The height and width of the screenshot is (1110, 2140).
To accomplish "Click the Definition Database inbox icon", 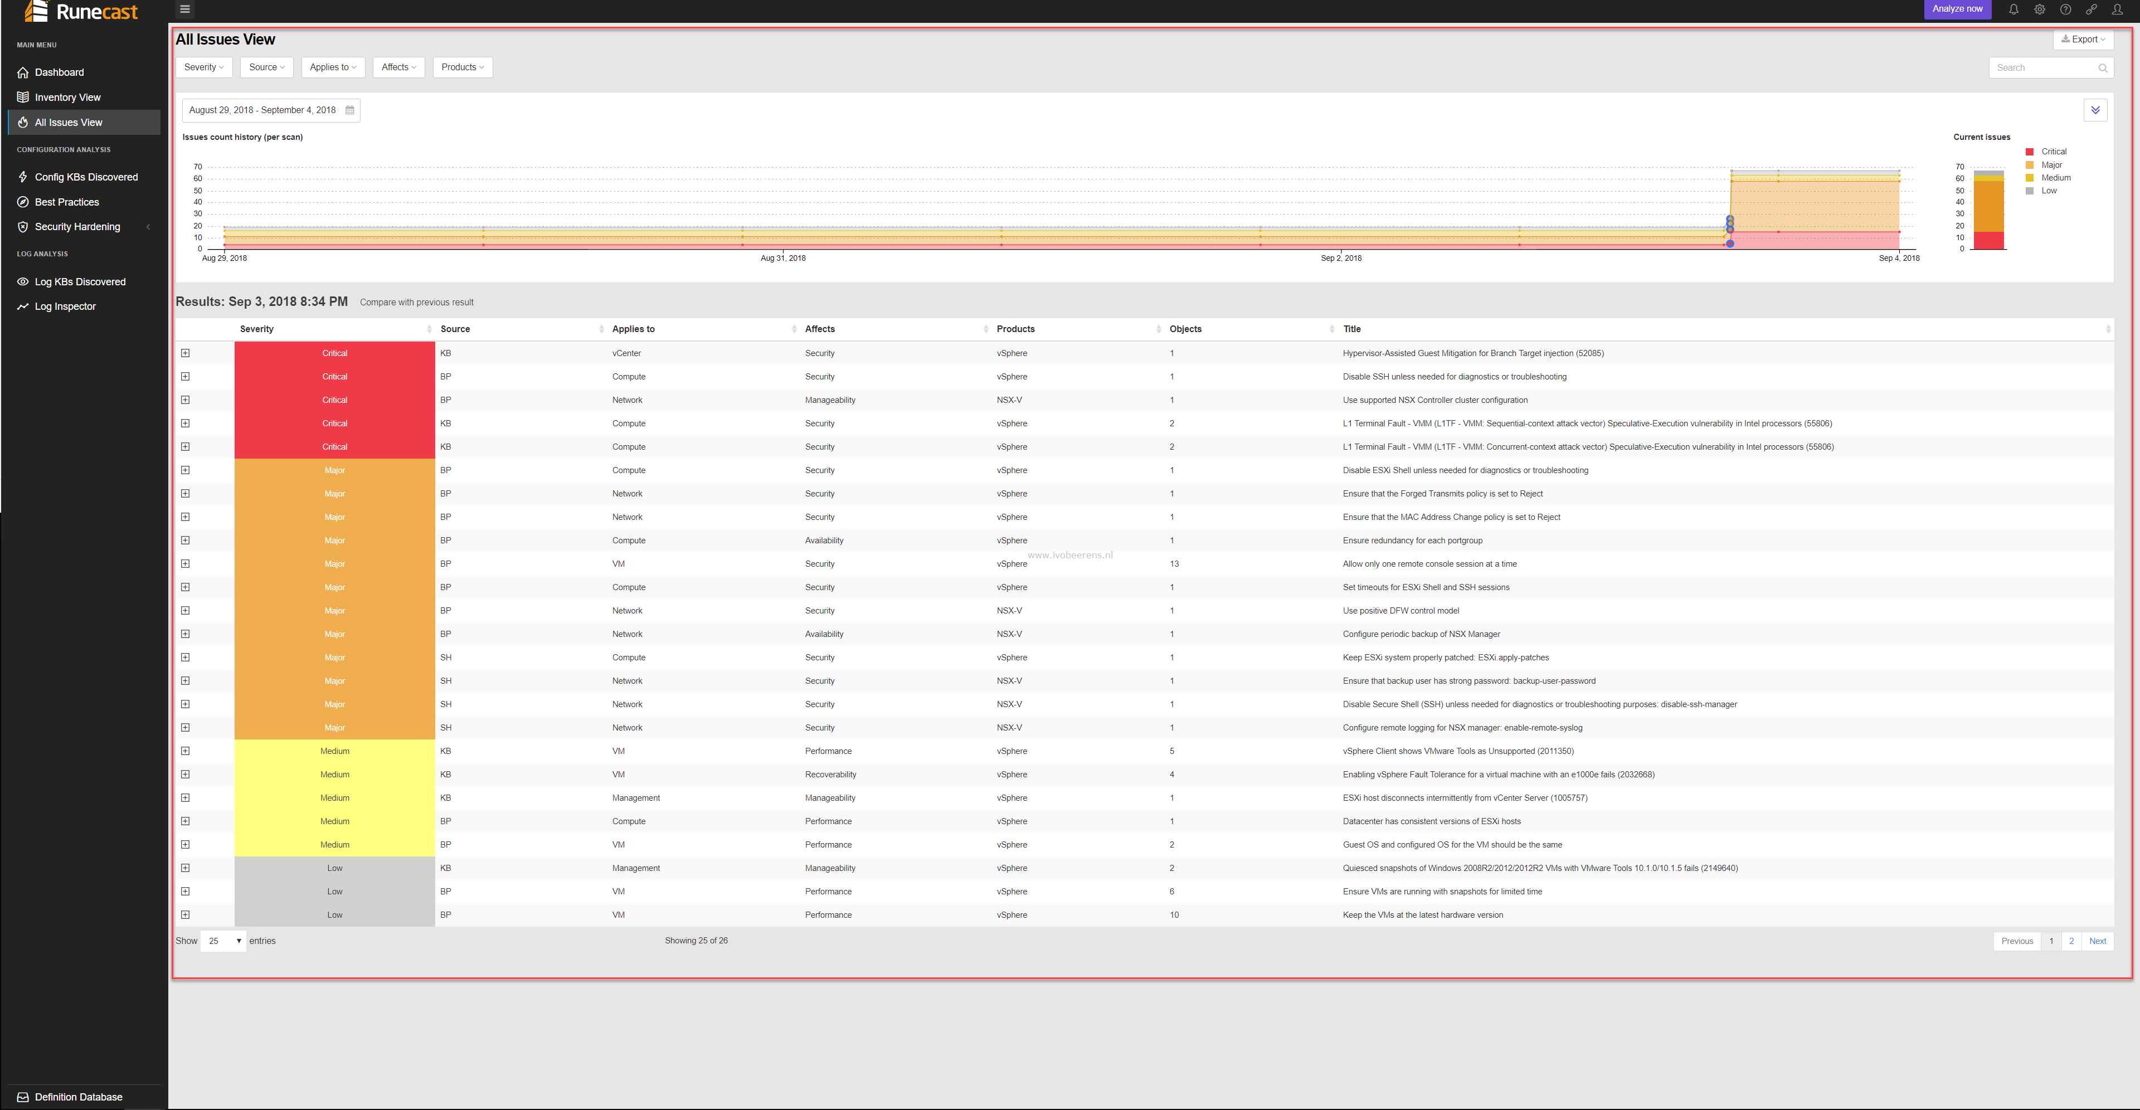I will coord(23,1097).
